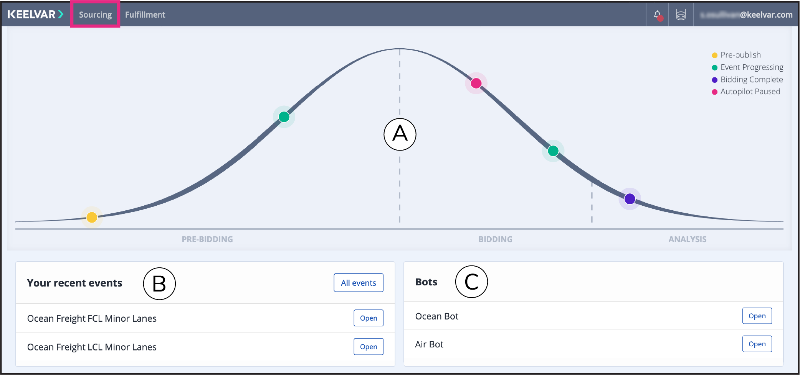This screenshot has height=375, width=800.
Task: Open Ocean Freight FCL Minor Lanes event
Action: click(x=369, y=318)
